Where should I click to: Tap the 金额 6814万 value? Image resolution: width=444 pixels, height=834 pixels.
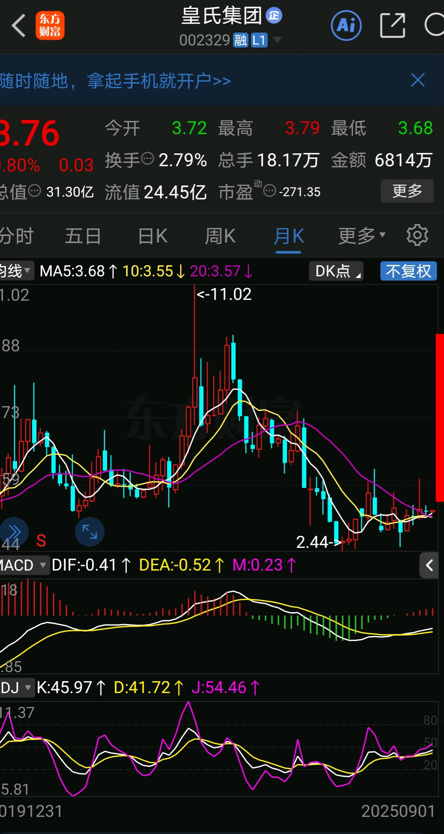(x=403, y=160)
